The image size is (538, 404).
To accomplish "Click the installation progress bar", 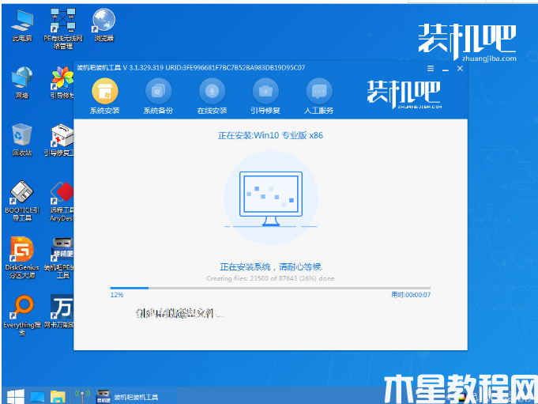I will pyautogui.click(x=270, y=288).
